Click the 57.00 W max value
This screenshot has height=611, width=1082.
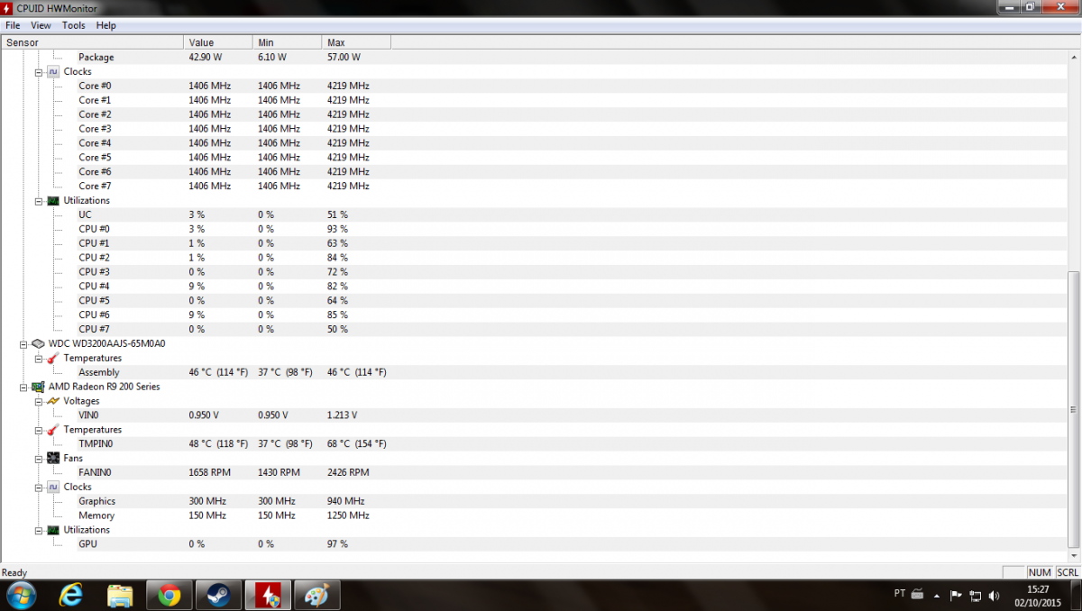(344, 57)
